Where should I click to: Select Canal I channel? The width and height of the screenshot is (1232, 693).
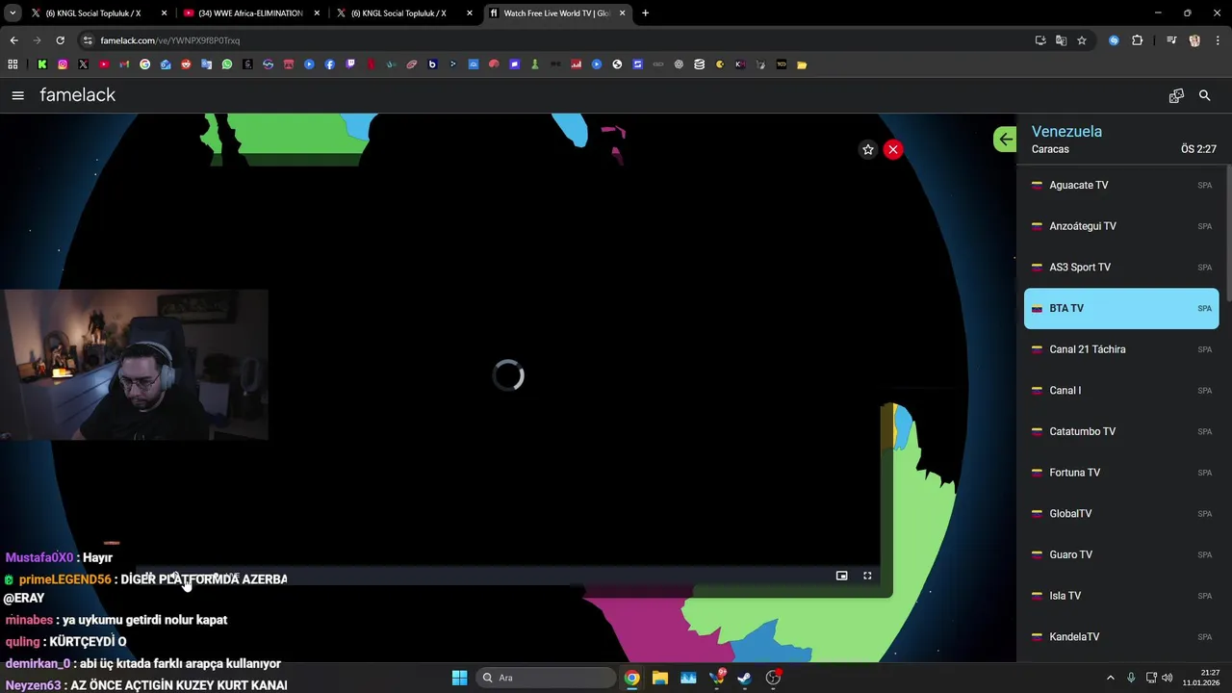(x=1121, y=391)
